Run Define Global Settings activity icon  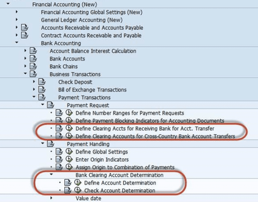click(69, 151)
